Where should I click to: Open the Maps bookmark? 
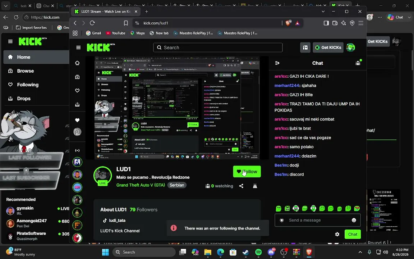tap(138, 33)
